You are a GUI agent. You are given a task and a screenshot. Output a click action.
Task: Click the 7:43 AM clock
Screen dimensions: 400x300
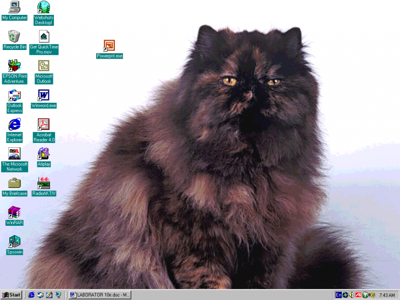click(x=387, y=295)
